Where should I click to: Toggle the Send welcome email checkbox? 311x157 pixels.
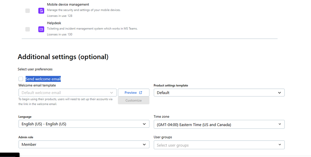21,79
